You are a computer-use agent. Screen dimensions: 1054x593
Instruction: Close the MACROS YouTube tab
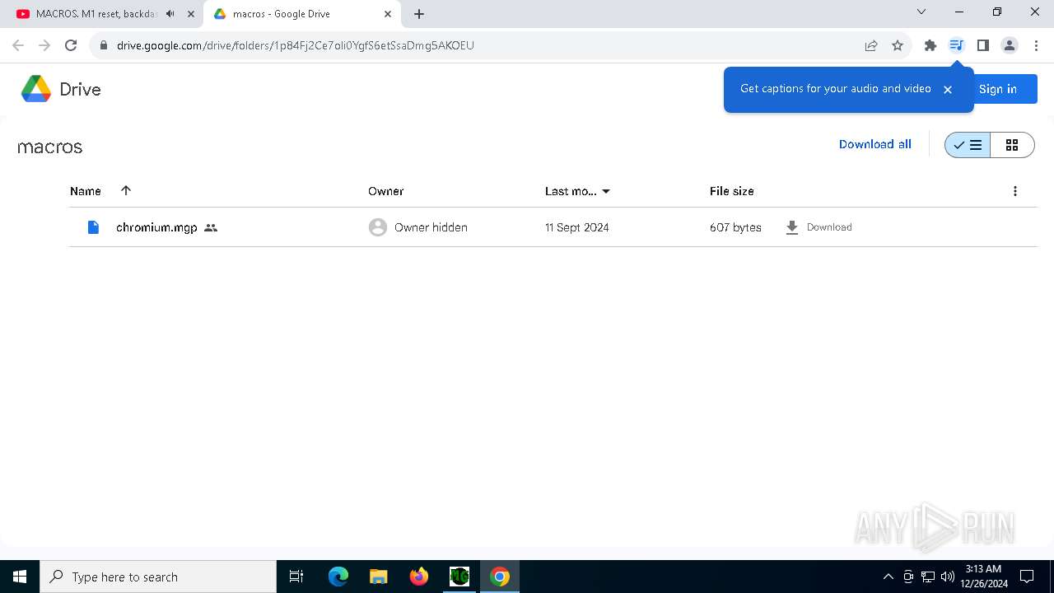(191, 14)
